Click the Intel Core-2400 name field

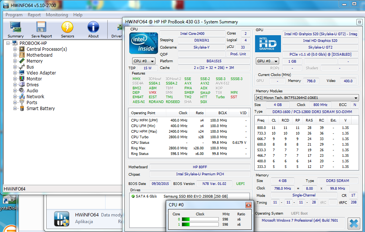(192, 34)
